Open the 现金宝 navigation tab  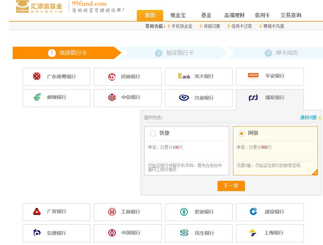click(x=178, y=15)
